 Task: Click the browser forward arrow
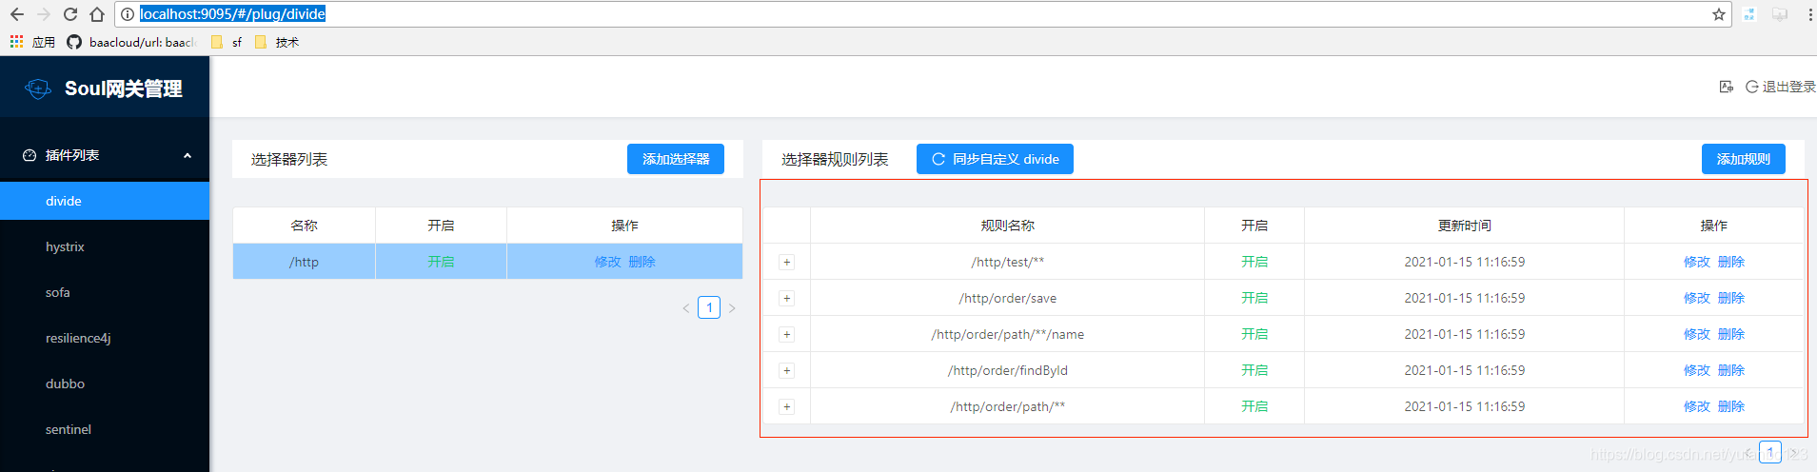44,14
